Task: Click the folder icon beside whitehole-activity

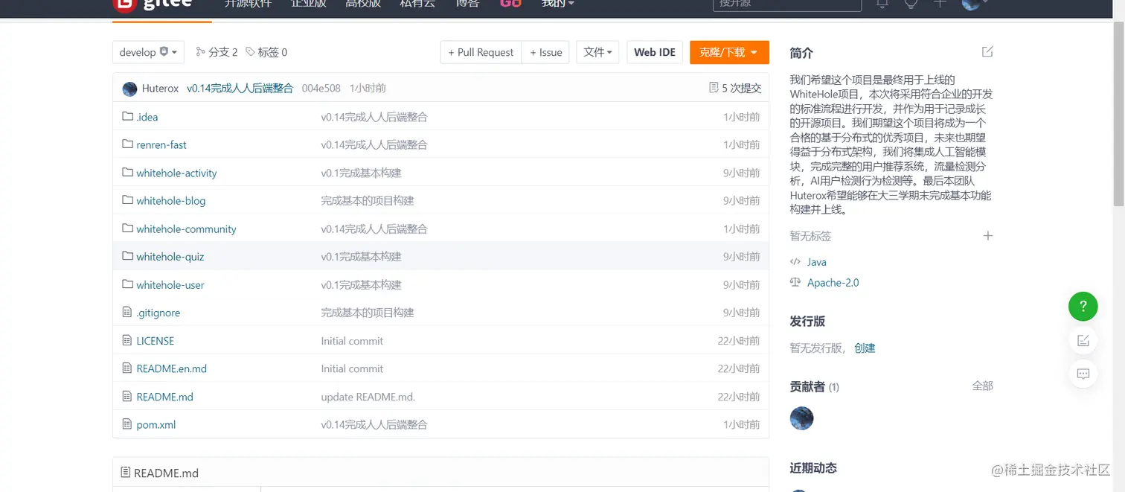Action: (x=127, y=172)
